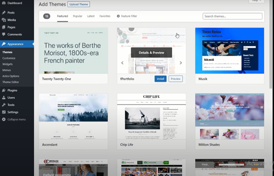Open the Help dropdown tab
Image resolution: width=274 pixels, height=176 pixels.
coord(257,1)
